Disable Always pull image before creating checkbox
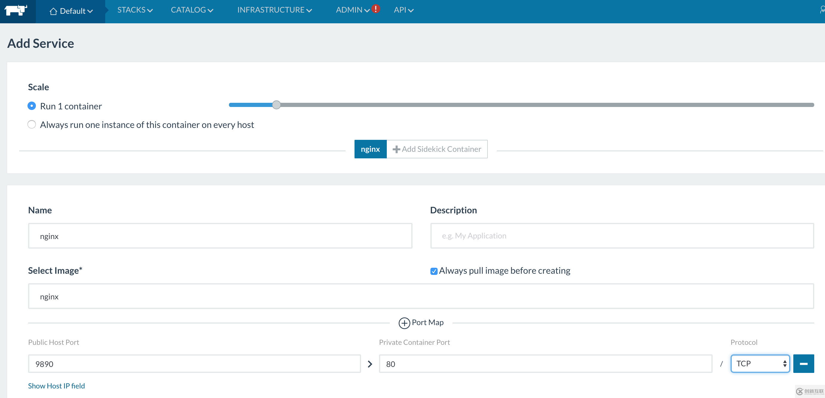Screen dimensions: 825x398 433,271
